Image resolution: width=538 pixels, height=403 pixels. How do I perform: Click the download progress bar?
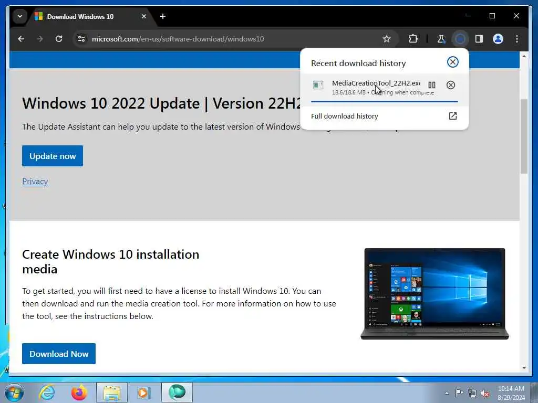point(384,101)
